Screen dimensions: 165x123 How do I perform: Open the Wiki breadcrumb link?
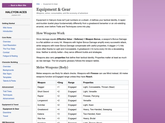point(38,4)
